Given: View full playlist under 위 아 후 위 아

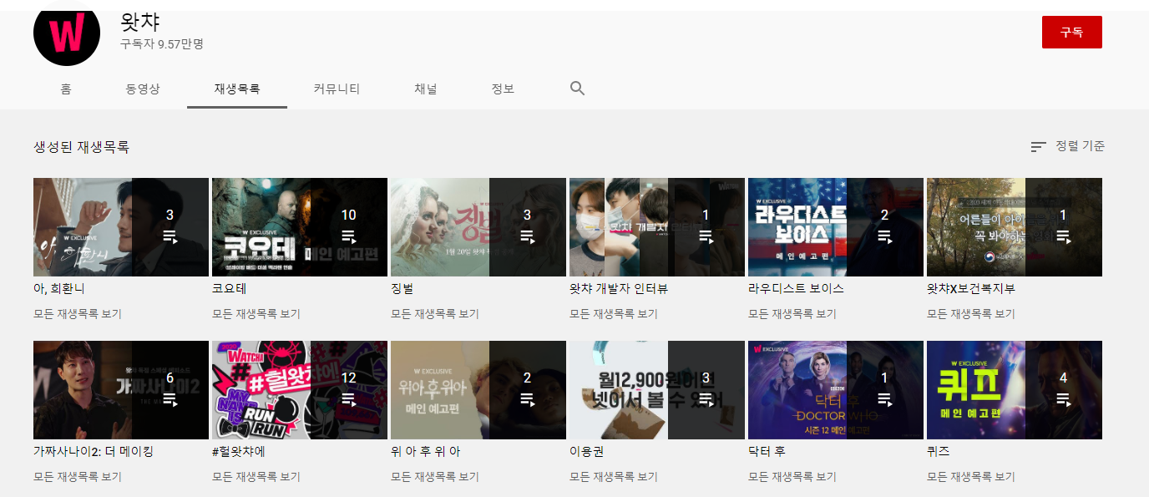Looking at the screenshot, I should point(435,477).
